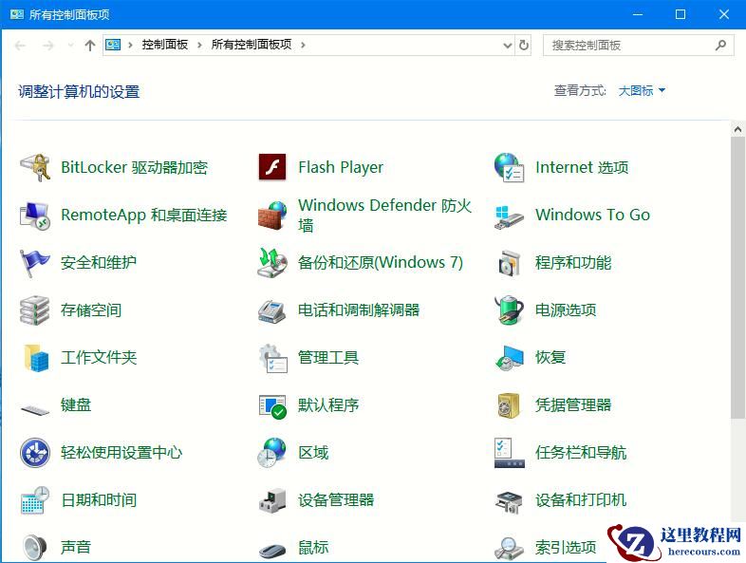Click the refresh button in address bar
Viewport: 746px width, 563px height.
click(523, 46)
